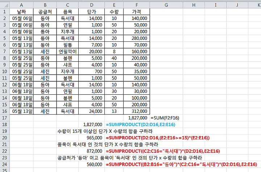Click the '품목' header cell
The height and width of the screenshot is (172, 261).
pos(67,12)
